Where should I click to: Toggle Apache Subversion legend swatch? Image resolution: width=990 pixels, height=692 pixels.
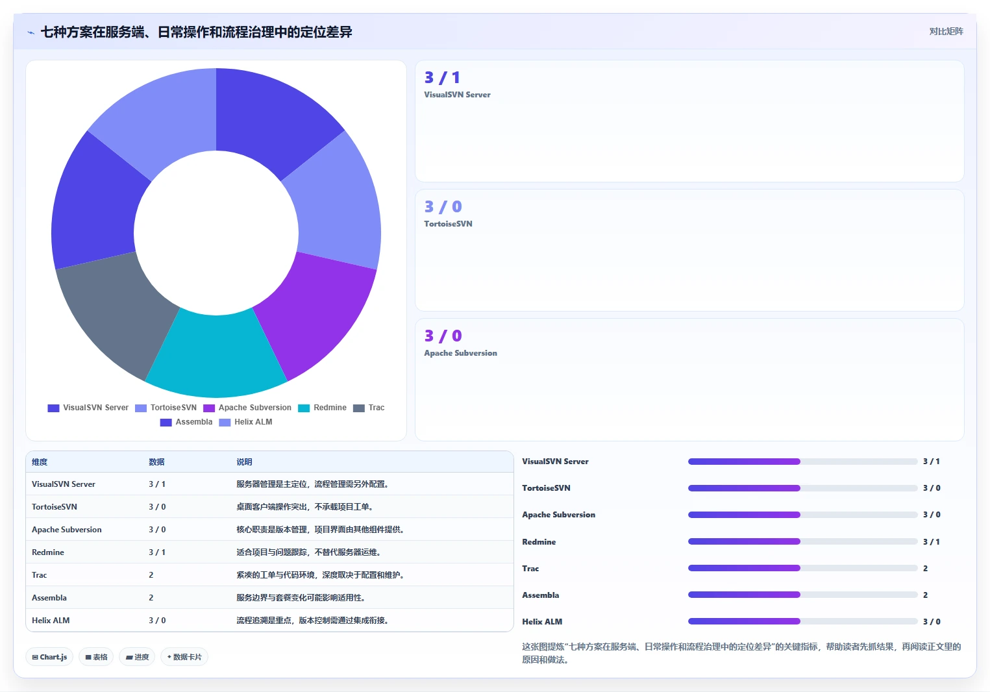209,408
